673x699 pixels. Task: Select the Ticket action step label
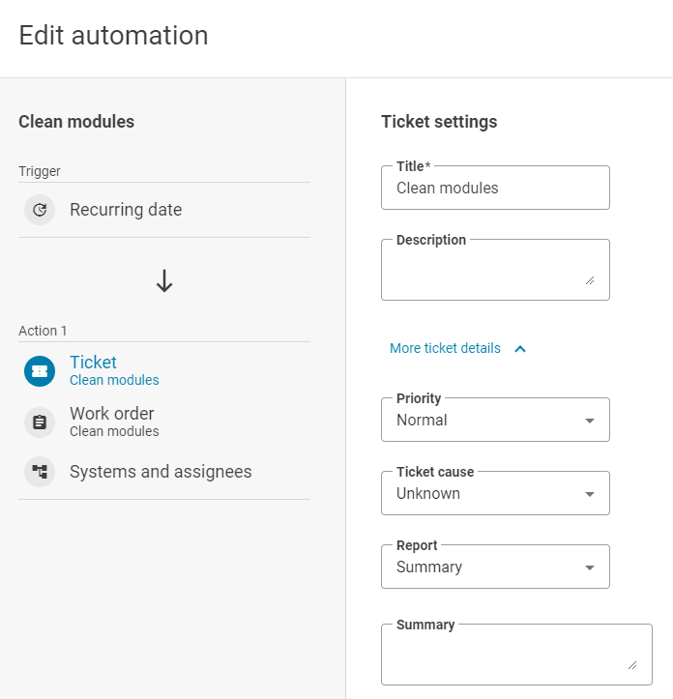tap(93, 363)
